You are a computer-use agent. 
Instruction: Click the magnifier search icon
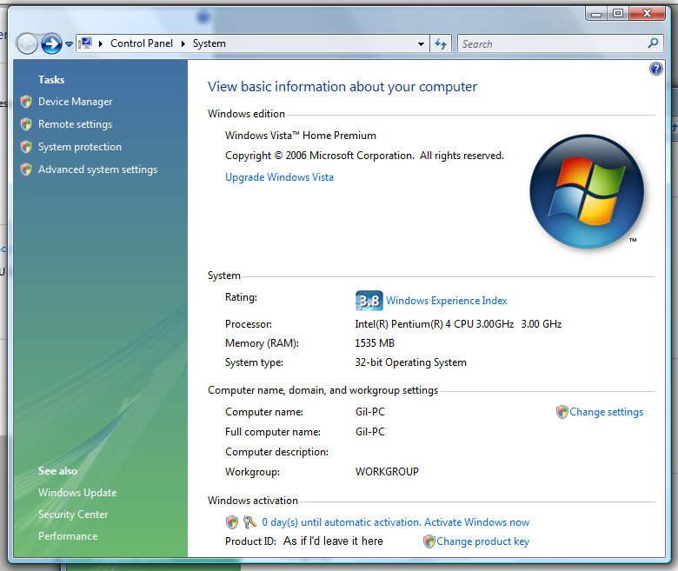coord(654,43)
